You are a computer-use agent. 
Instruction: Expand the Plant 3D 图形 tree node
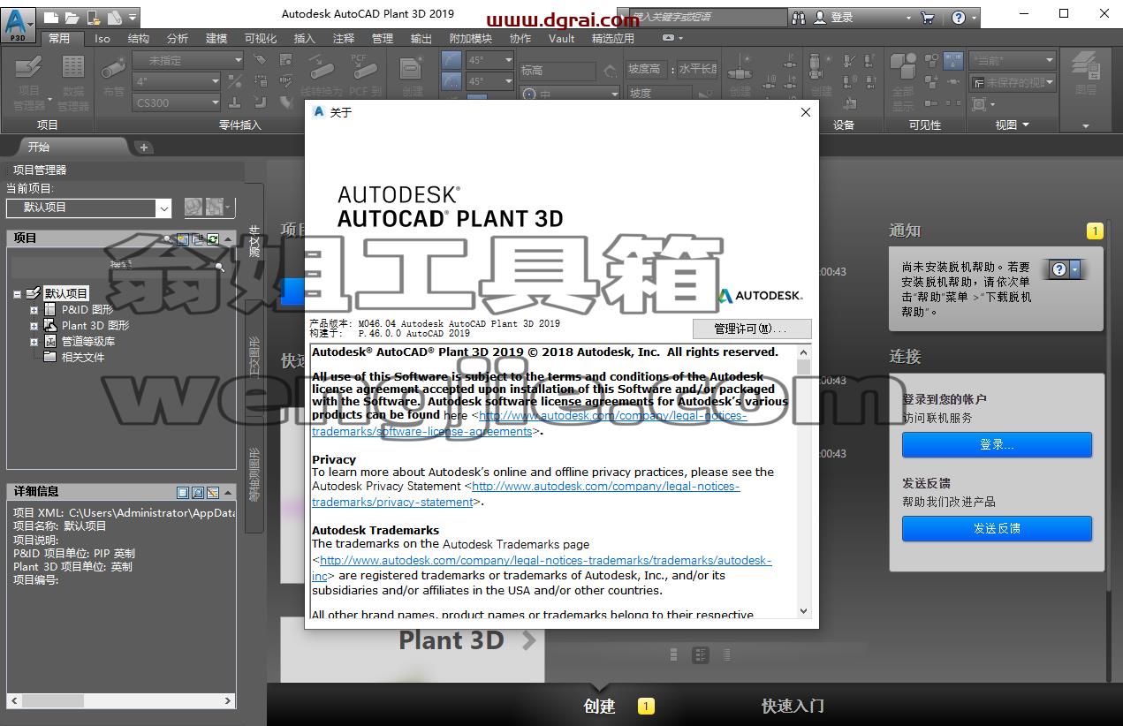pyautogui.click(x=34, y=326)
